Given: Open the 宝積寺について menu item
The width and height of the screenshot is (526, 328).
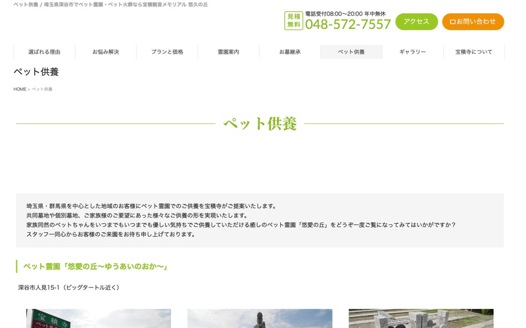Looking at the screenshot, I should click(473, 52).
